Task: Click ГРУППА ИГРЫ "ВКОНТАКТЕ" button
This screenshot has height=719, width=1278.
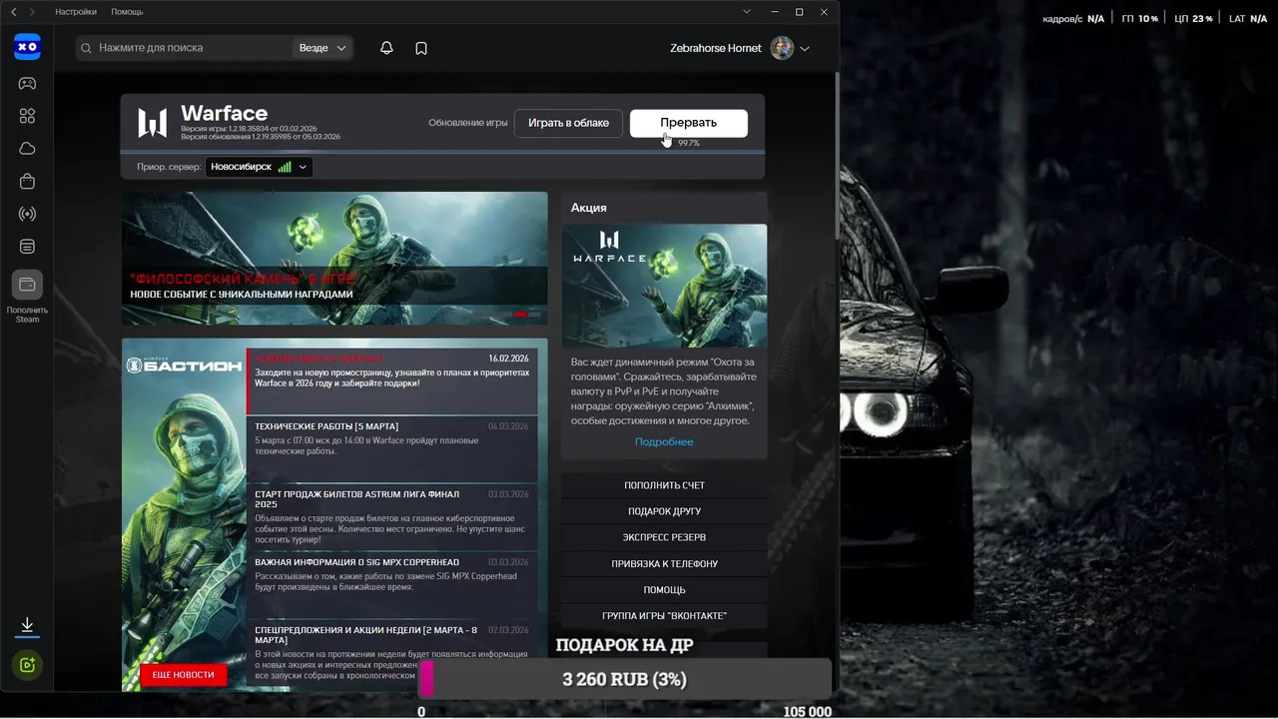Action: [664, 615]
